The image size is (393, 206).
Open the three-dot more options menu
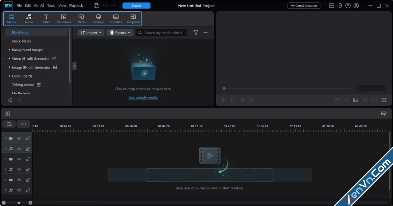(x=206, y=33)
